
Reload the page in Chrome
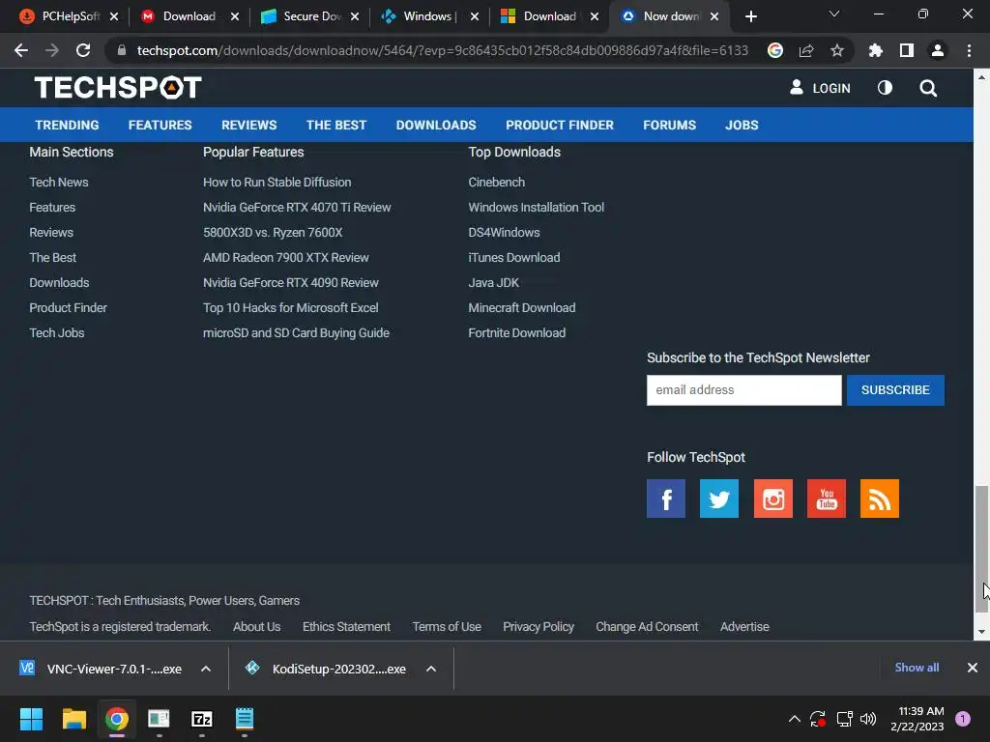click(83, 50)
